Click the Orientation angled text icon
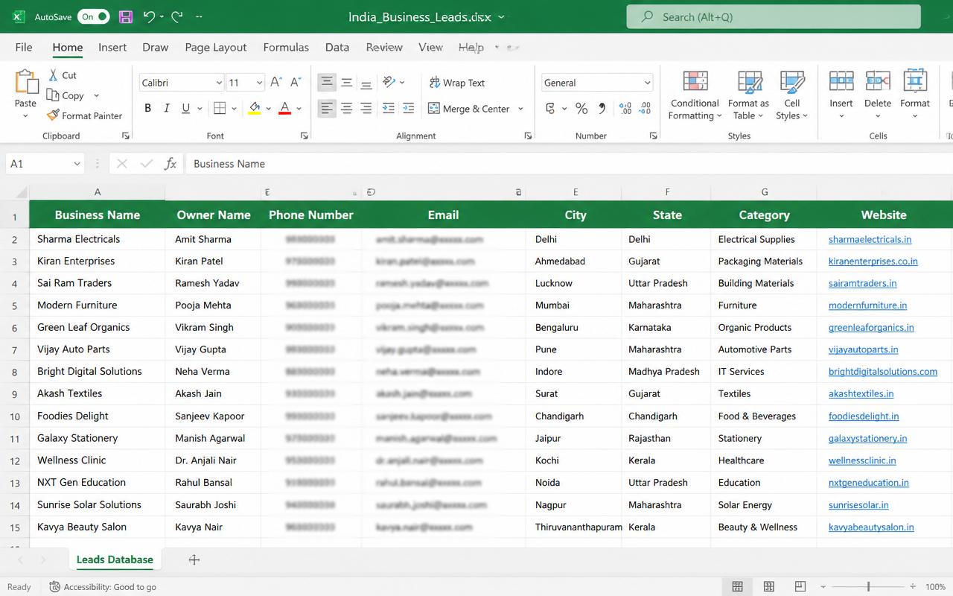The height and width of the screenshot is (596, 953). click(389, 83)
